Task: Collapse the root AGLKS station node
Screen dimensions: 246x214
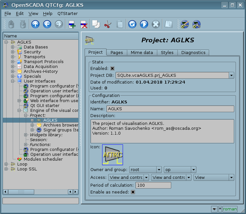Action: coord(6,42)
